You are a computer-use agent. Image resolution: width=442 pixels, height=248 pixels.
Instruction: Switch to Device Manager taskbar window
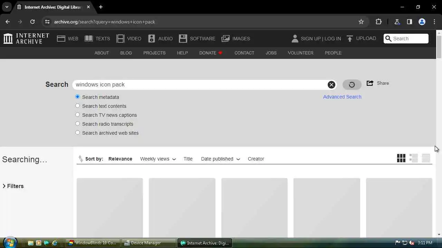point(149,243)
